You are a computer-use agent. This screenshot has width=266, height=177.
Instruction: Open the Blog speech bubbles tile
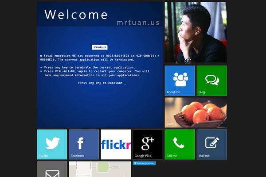[212, 81]
